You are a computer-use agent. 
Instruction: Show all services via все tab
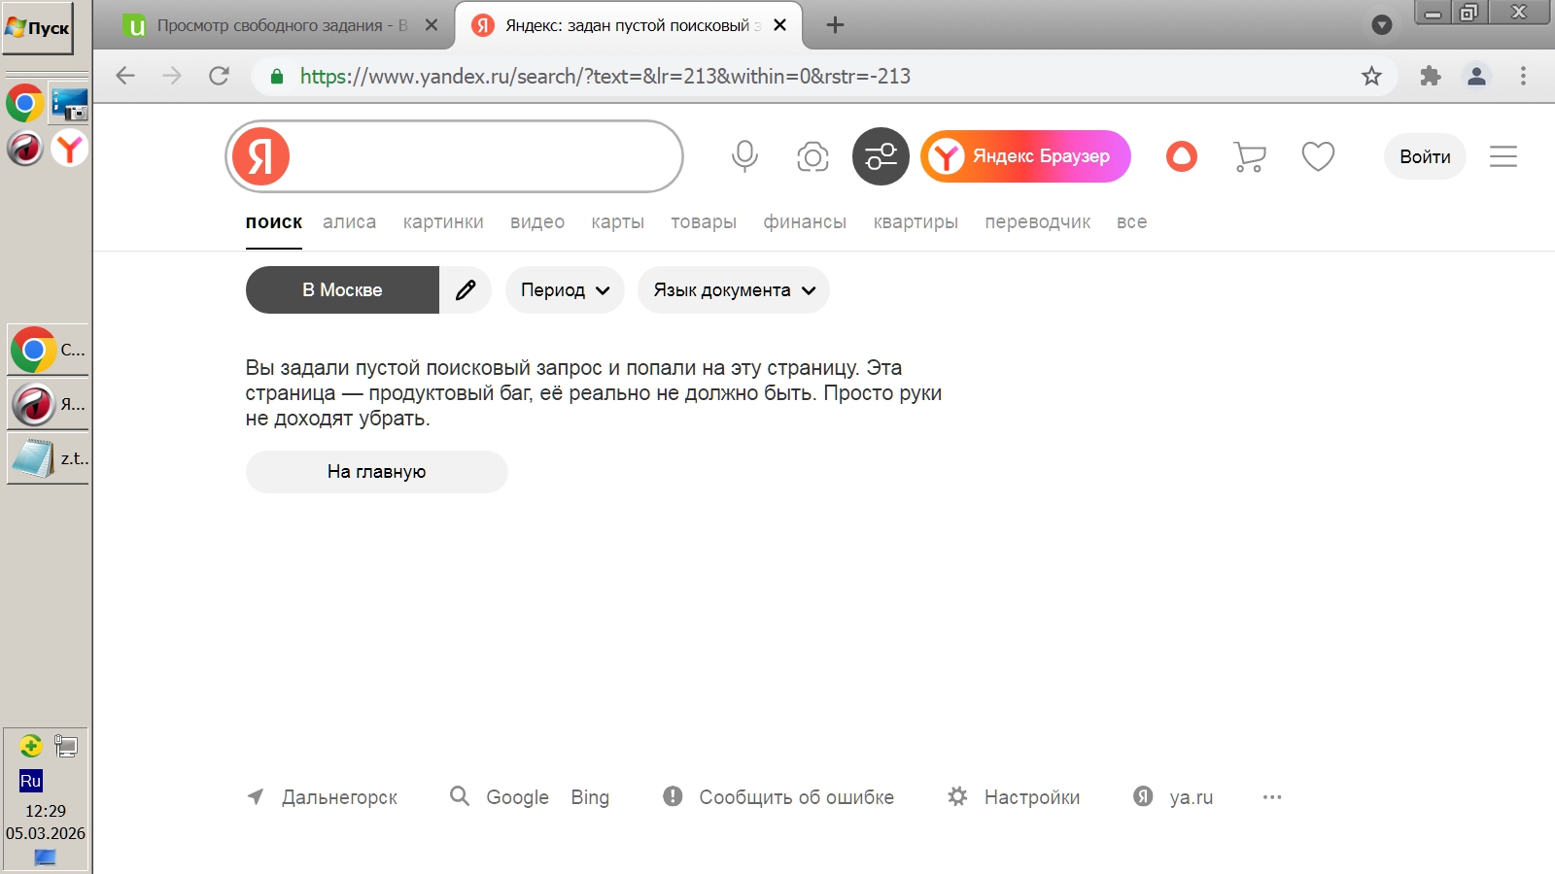click(x=1132, y=222)
